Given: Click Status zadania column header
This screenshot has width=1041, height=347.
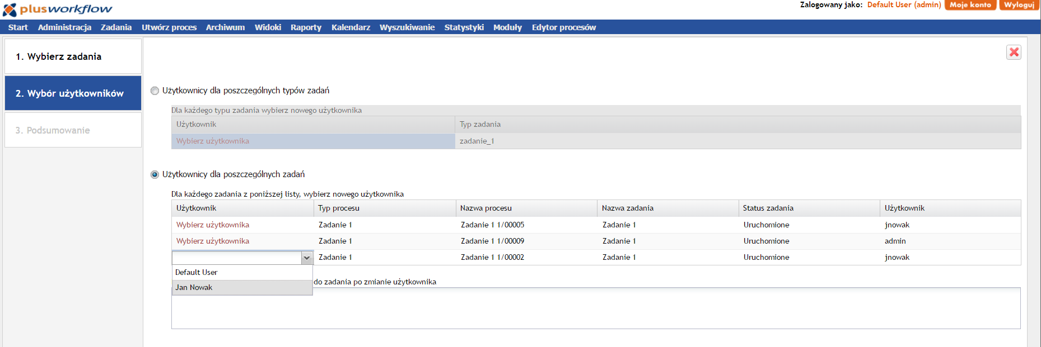Looking at the screenshot, I should click(809, 208).
